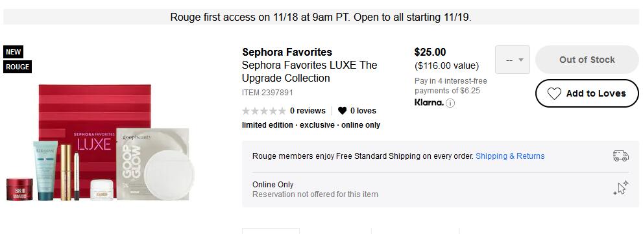Select the first tab below product details
Image resolution: width=643 pixels, height=234 pixels.
point(271,231)
